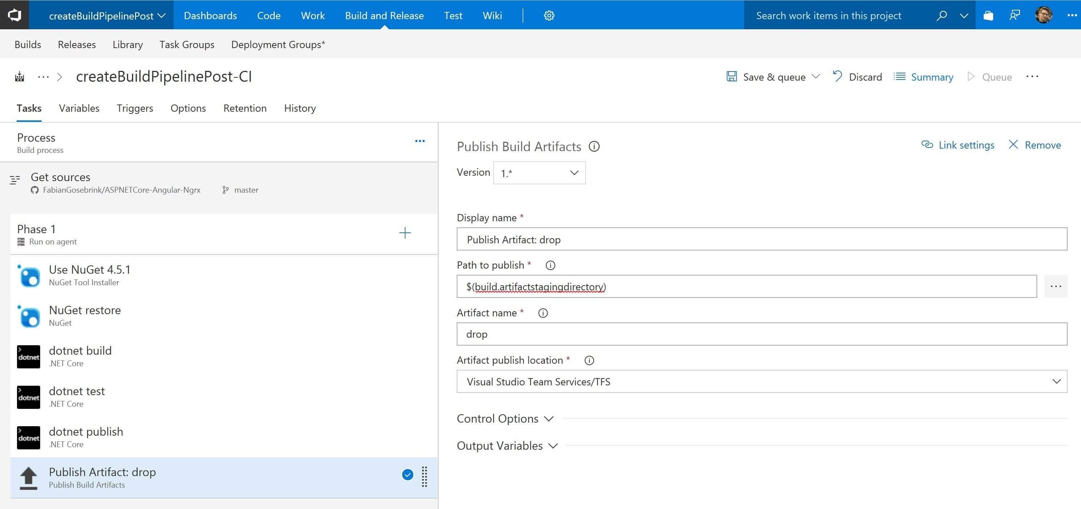Show info for Artifact name

tap(542, 313)
